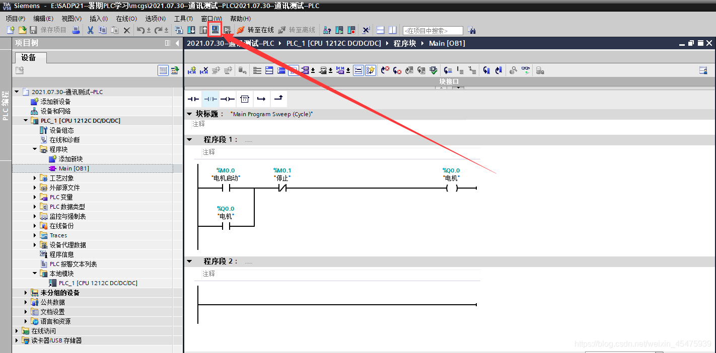716x353 pixels.
Task: Select 添加新设备 in project tree
Action: pos(55,102)
